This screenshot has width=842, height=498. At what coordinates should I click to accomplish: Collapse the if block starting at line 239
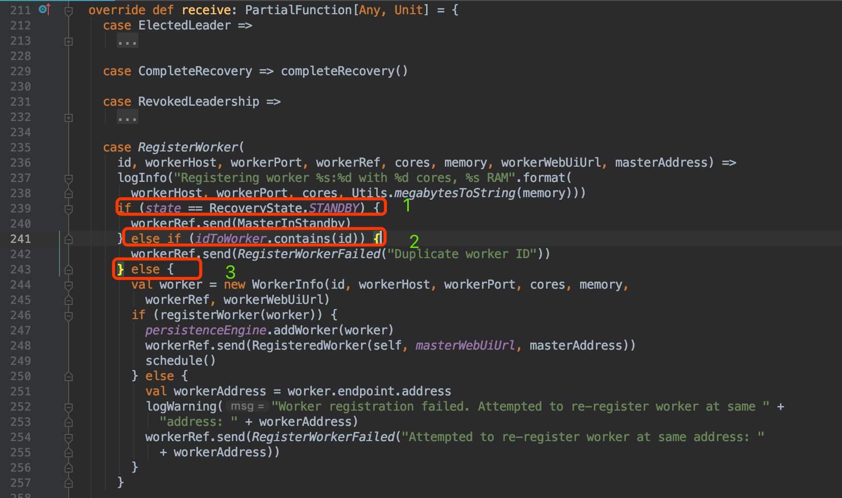click(69, 208)
